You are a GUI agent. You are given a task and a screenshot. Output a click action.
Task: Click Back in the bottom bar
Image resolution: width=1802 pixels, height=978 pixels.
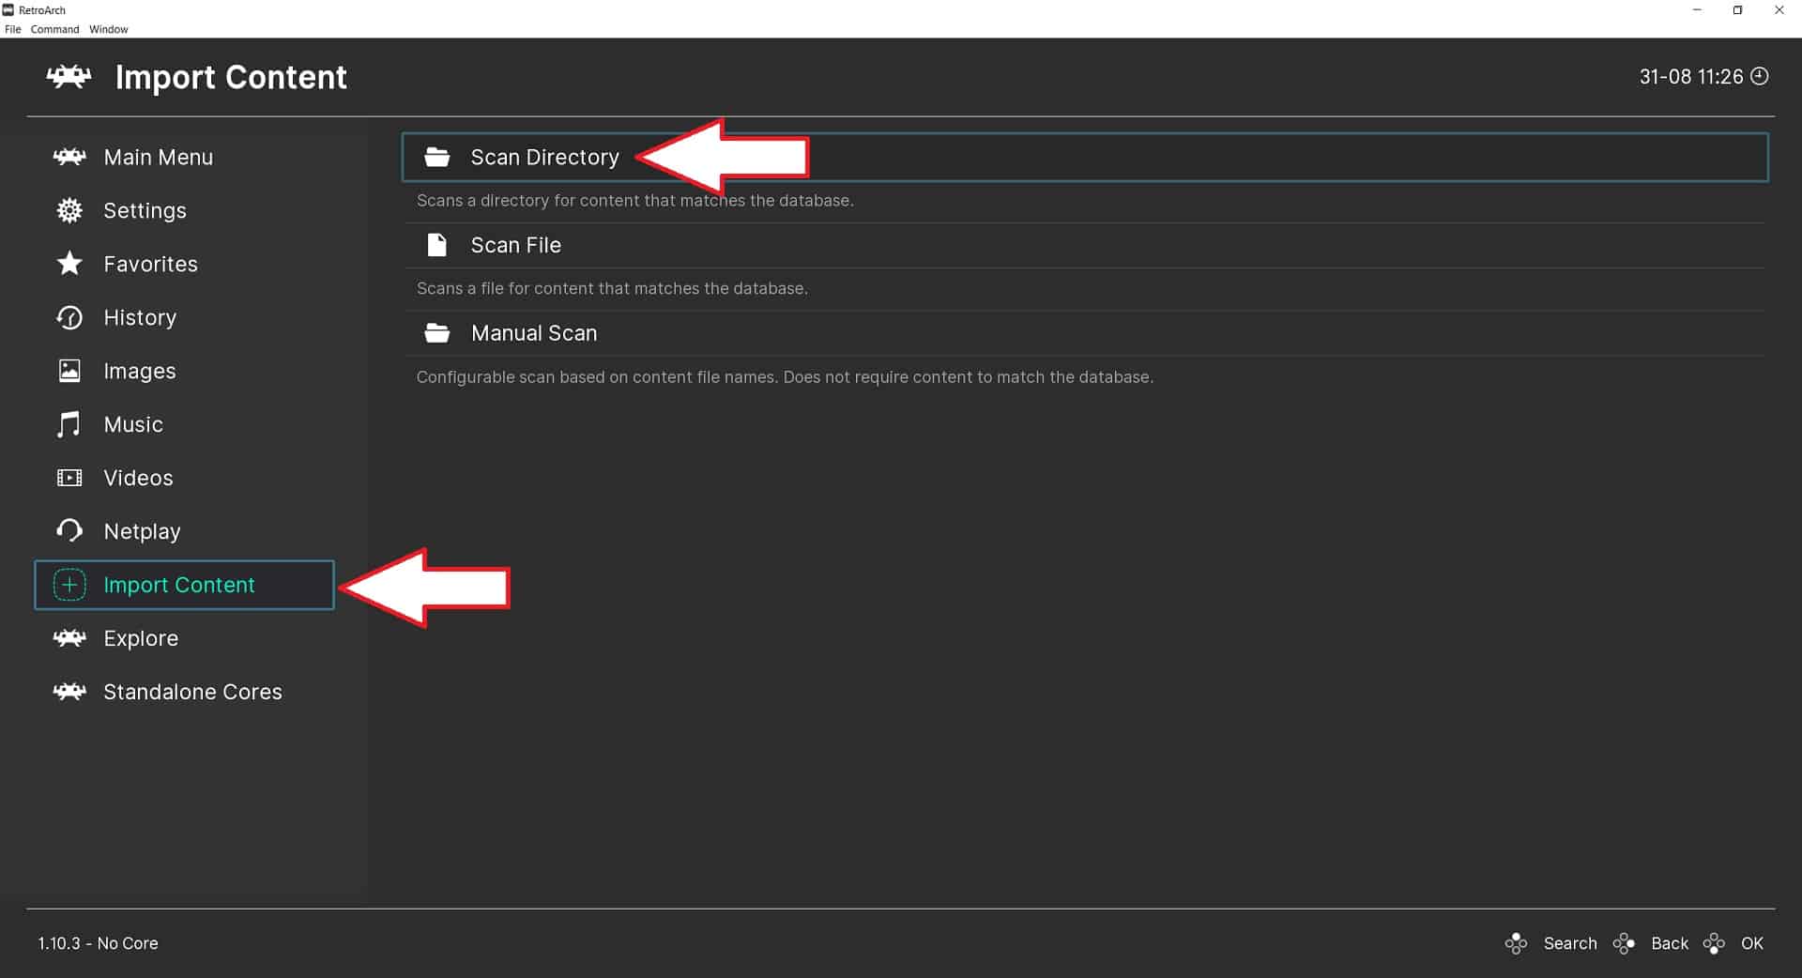pyautogui.click(x=1669, y=943)
